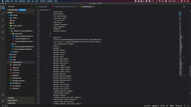Open IPnpconfwebpart1Props.ts file
Screen dimensions: 191x107
24,36
